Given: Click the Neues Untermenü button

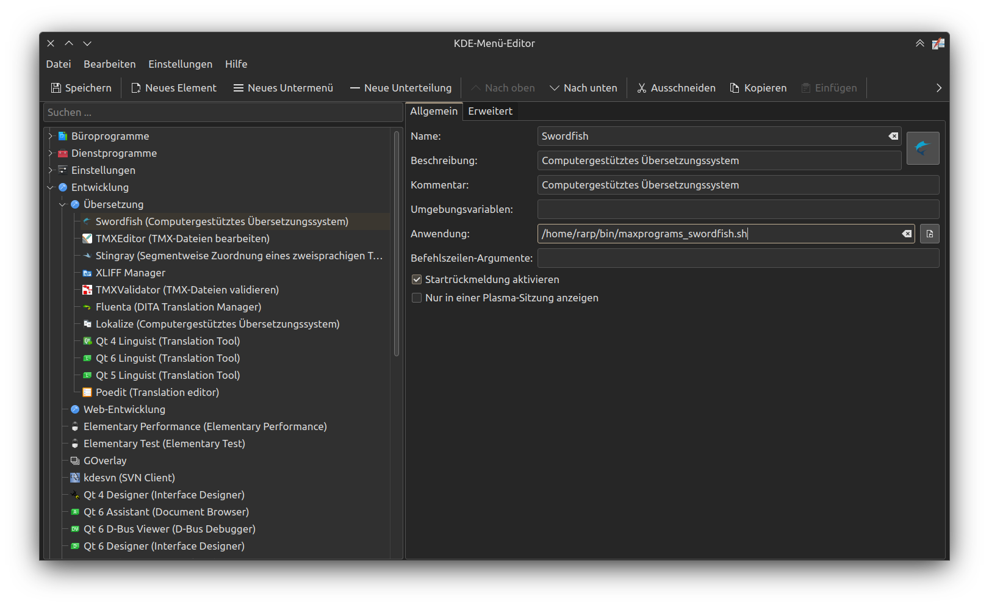Looking at the screenshot, I should [283, 88].
